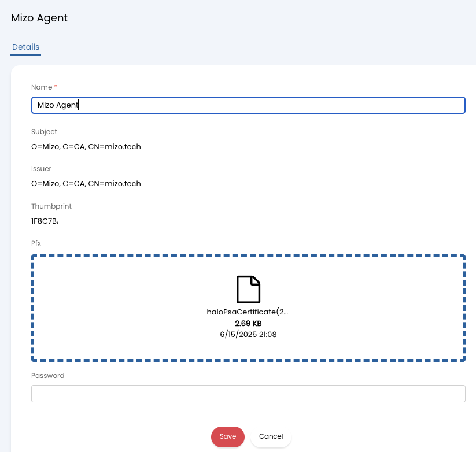
Task: Click the Issuer label
Action: (41, 169)
